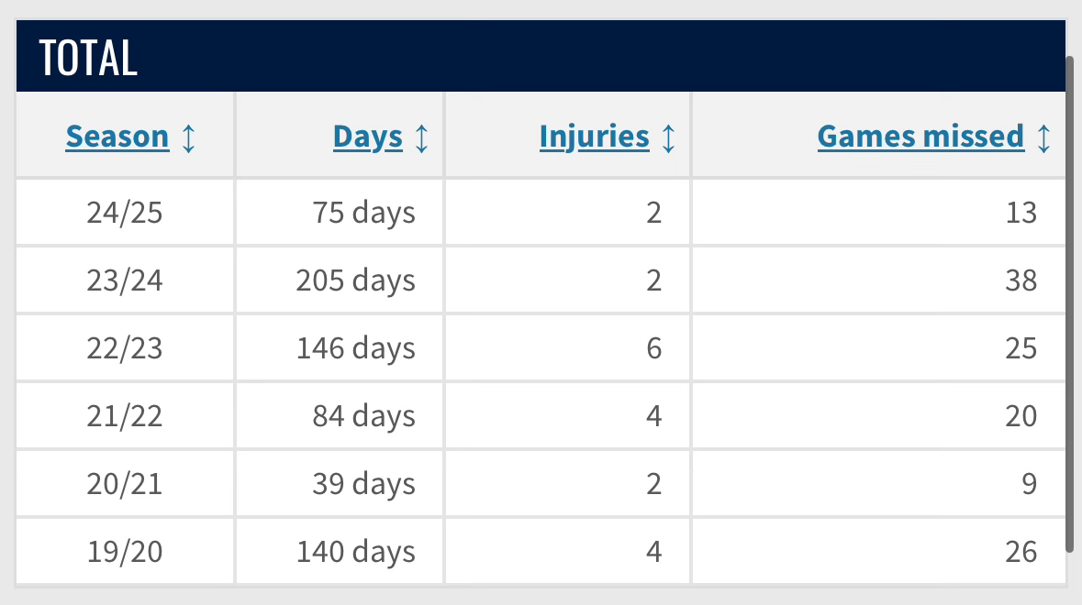Click the sort arrows beside Days
The width and height of the screenshot is (1082, 605).
point(421,137)
